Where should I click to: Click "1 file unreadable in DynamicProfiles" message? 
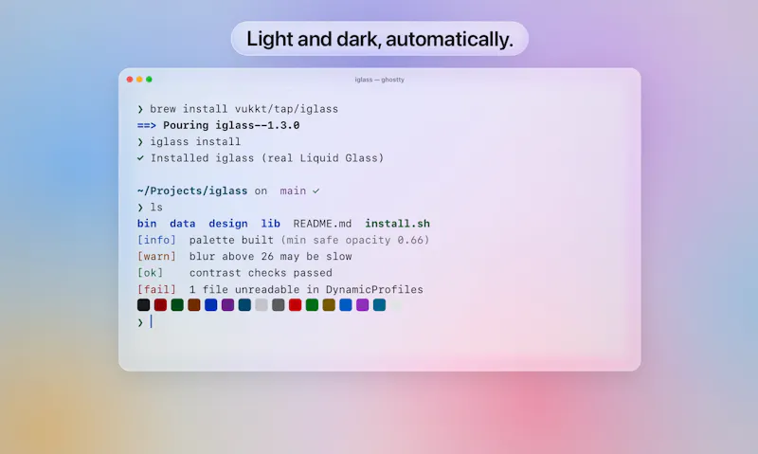coord(306,290)
